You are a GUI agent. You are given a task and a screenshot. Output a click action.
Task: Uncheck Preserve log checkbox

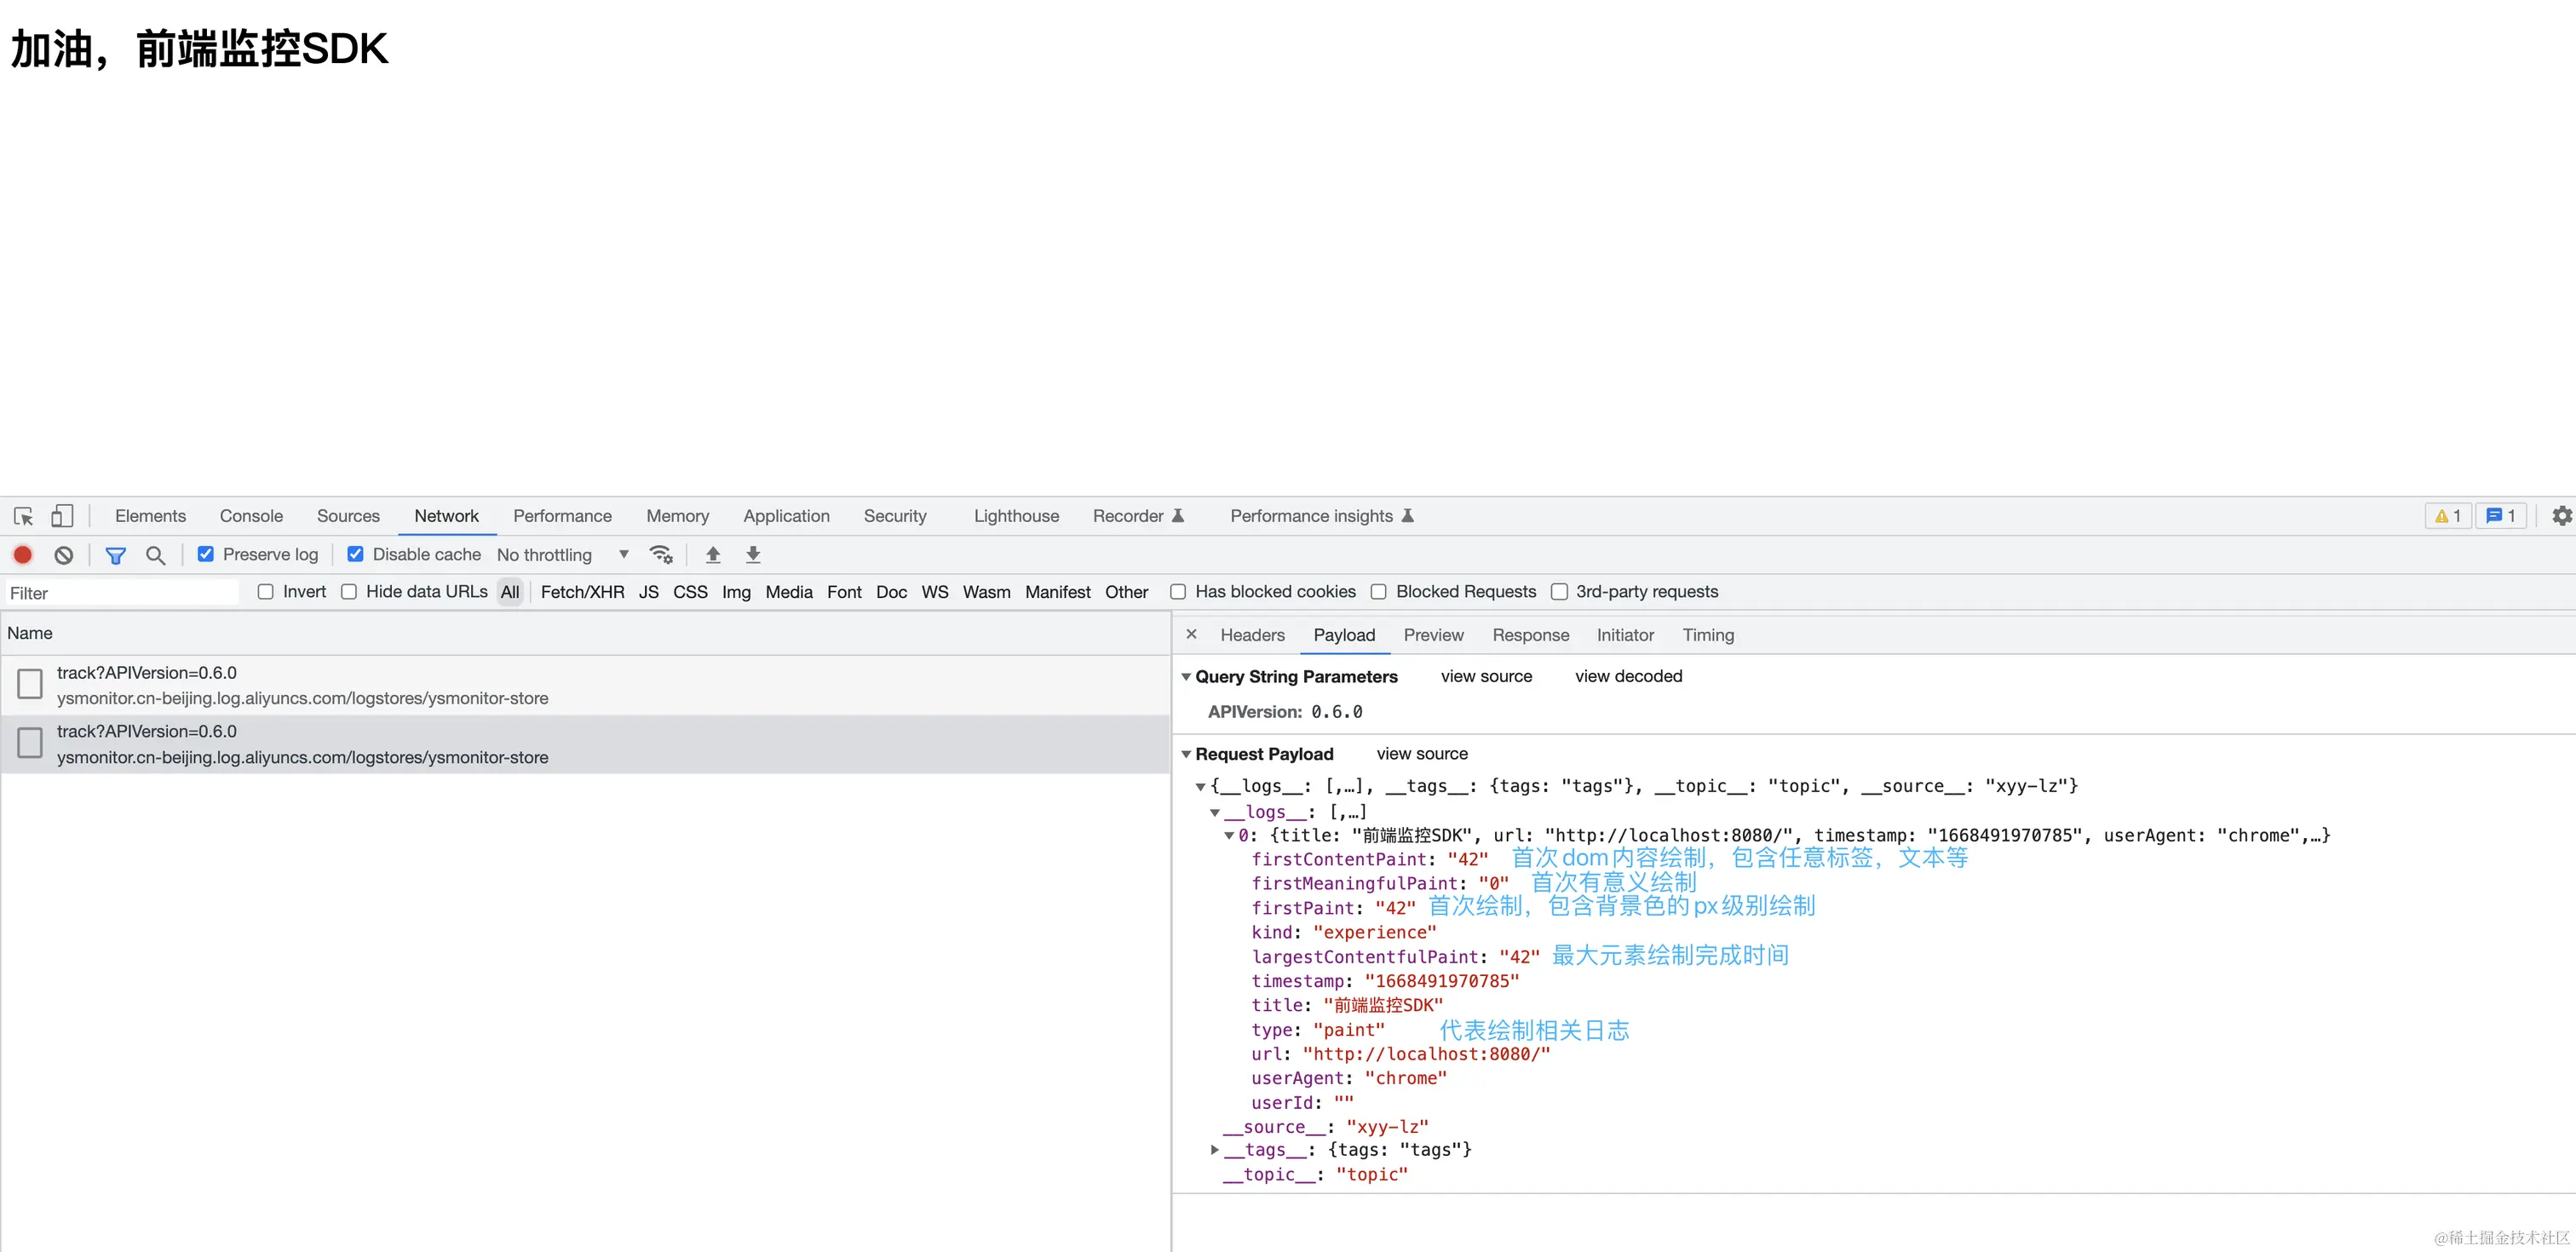(x=206, y=554)
